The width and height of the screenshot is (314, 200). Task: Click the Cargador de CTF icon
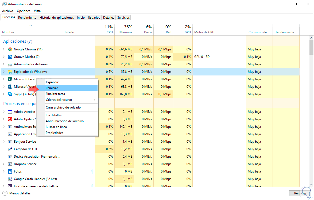coord(10,149)
